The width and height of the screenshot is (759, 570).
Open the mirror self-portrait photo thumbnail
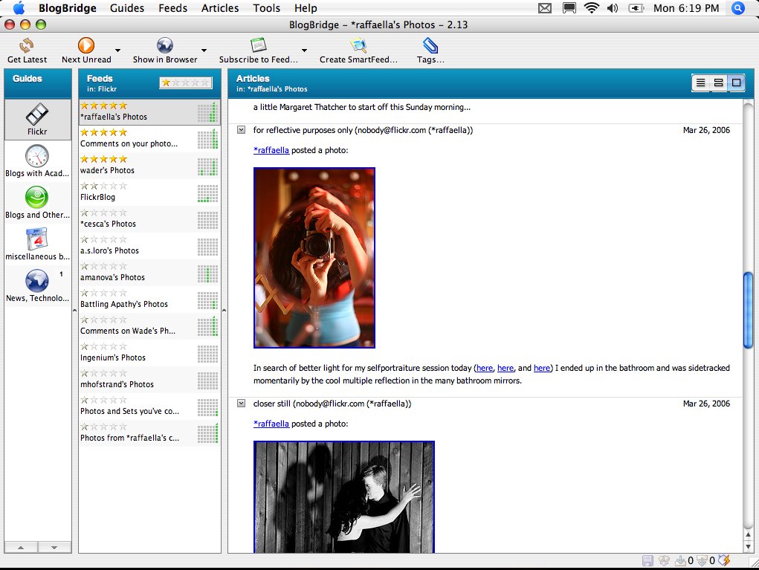[314, 257]
